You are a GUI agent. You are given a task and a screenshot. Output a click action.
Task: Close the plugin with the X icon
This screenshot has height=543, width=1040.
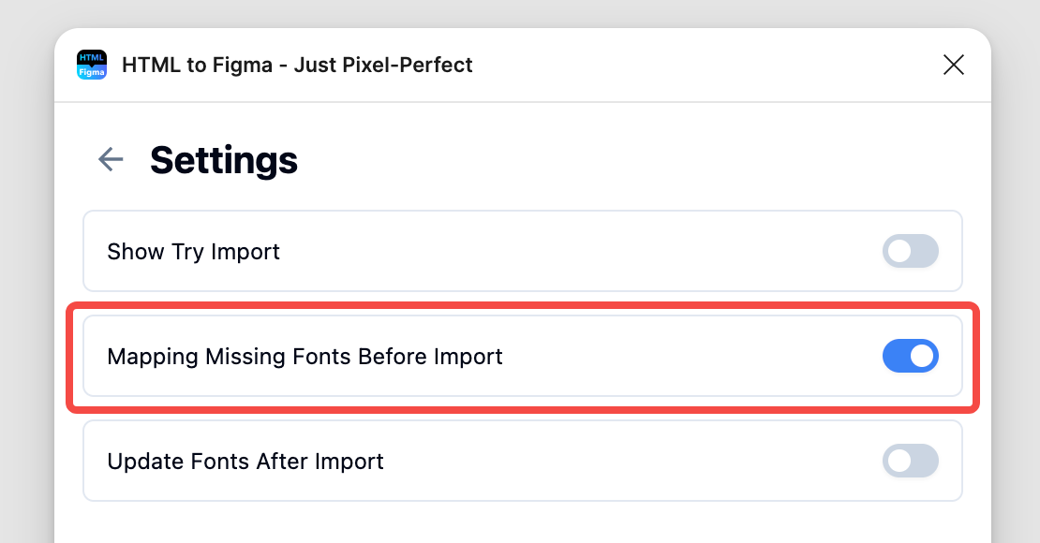pos(953,65)
